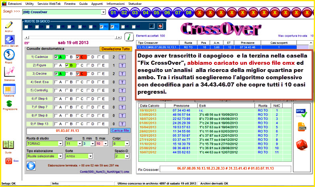Viewport: 315px width, 187px height.
Task: Open the Estrazioni menu
Action: click(15, 4)
